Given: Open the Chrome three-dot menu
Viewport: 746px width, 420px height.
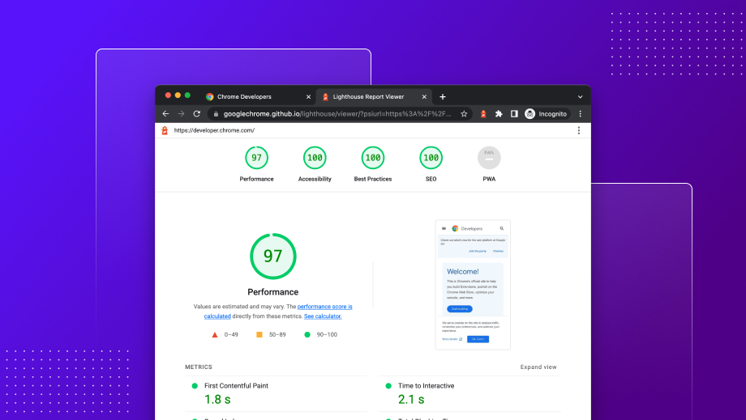Looking at the screenshot, I should 580,114.
